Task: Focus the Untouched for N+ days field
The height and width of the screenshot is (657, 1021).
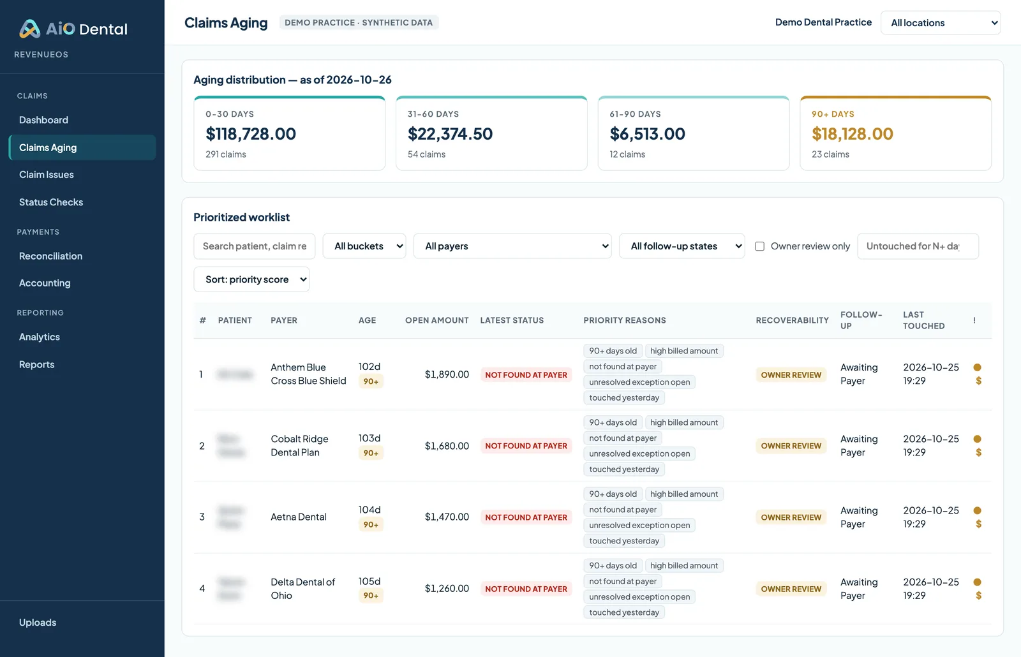Action: [x=918, y=246]
